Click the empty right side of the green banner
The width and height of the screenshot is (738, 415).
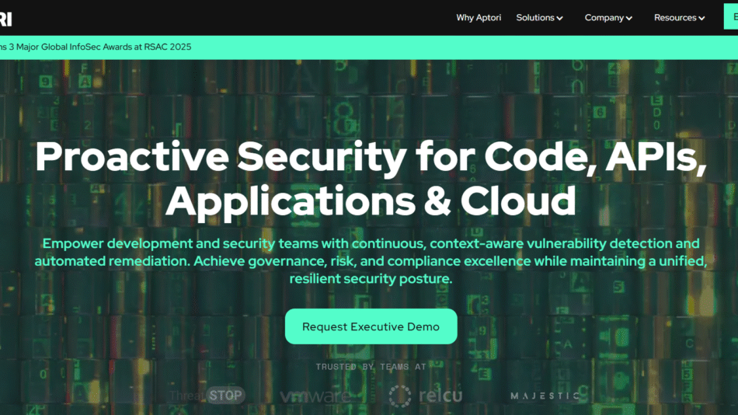click(544, 47)
